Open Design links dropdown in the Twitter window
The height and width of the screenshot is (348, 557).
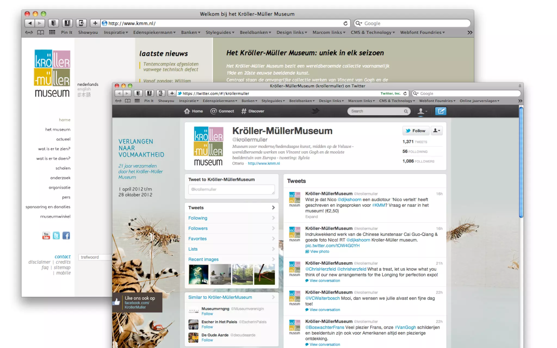[x=331, y=101]
